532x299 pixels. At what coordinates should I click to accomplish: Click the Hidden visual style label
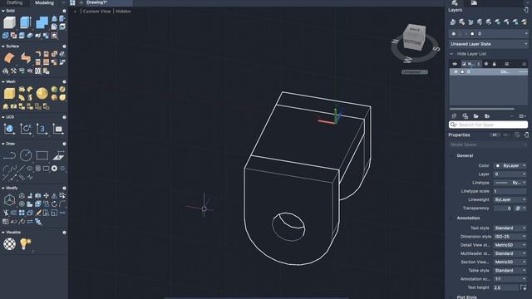tap(123, 11)
